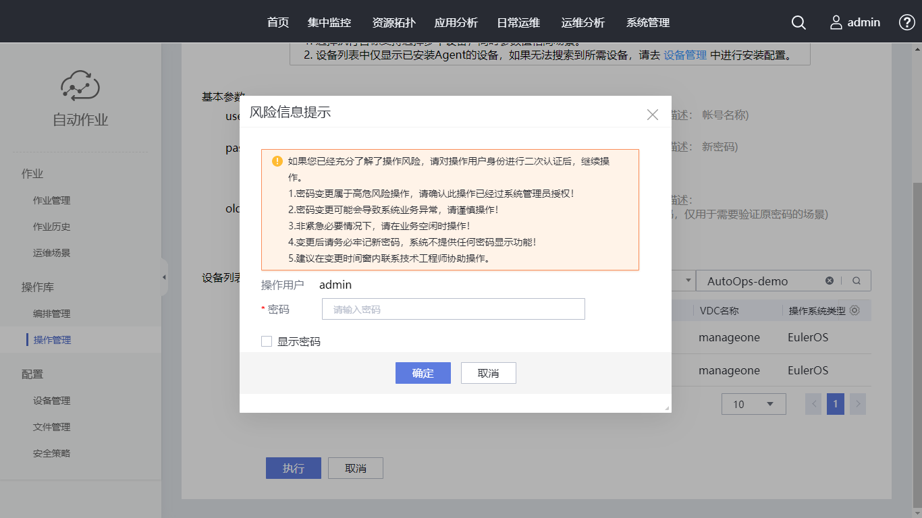Click 取消 button in risk dialog
The height and width of the screenshot is (518, 922).
pyautogui.click(x=488, y=373)
